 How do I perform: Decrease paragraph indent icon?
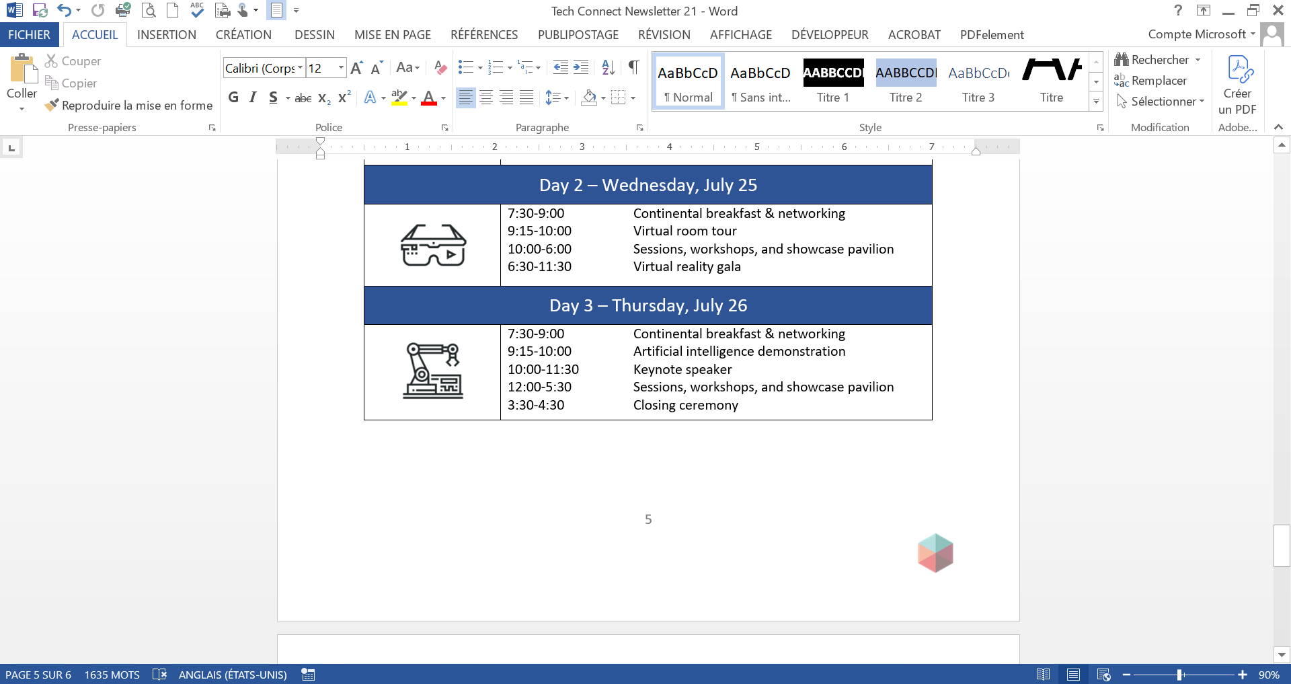coord(560,67)
